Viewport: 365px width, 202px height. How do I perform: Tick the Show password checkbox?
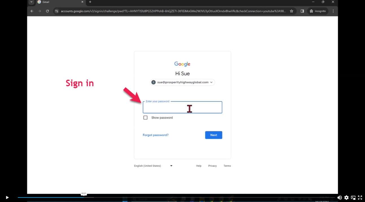(145, 117)
